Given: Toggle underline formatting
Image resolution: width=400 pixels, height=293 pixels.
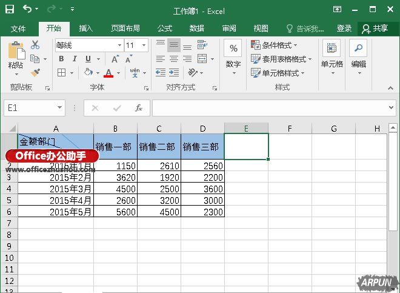Looking at the screenshot, I should click(x=88, y=59).
